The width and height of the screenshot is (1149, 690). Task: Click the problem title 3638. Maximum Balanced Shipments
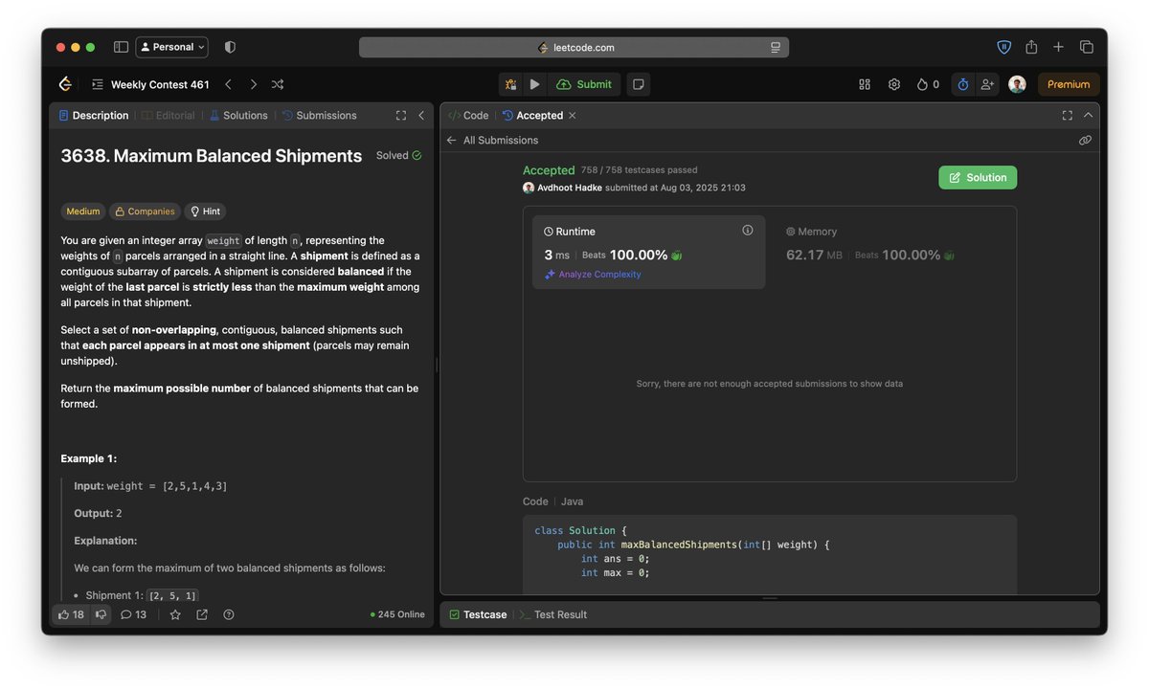[212, 156]
